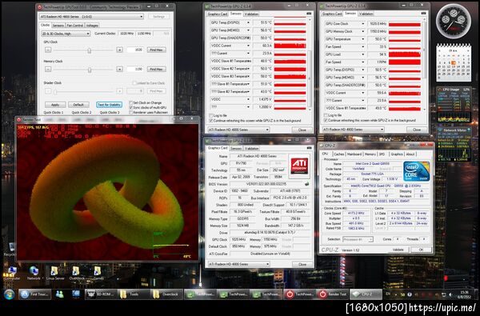Click the CPU Usage sidebar gadget
480x316 pixels.
point(454,104)
